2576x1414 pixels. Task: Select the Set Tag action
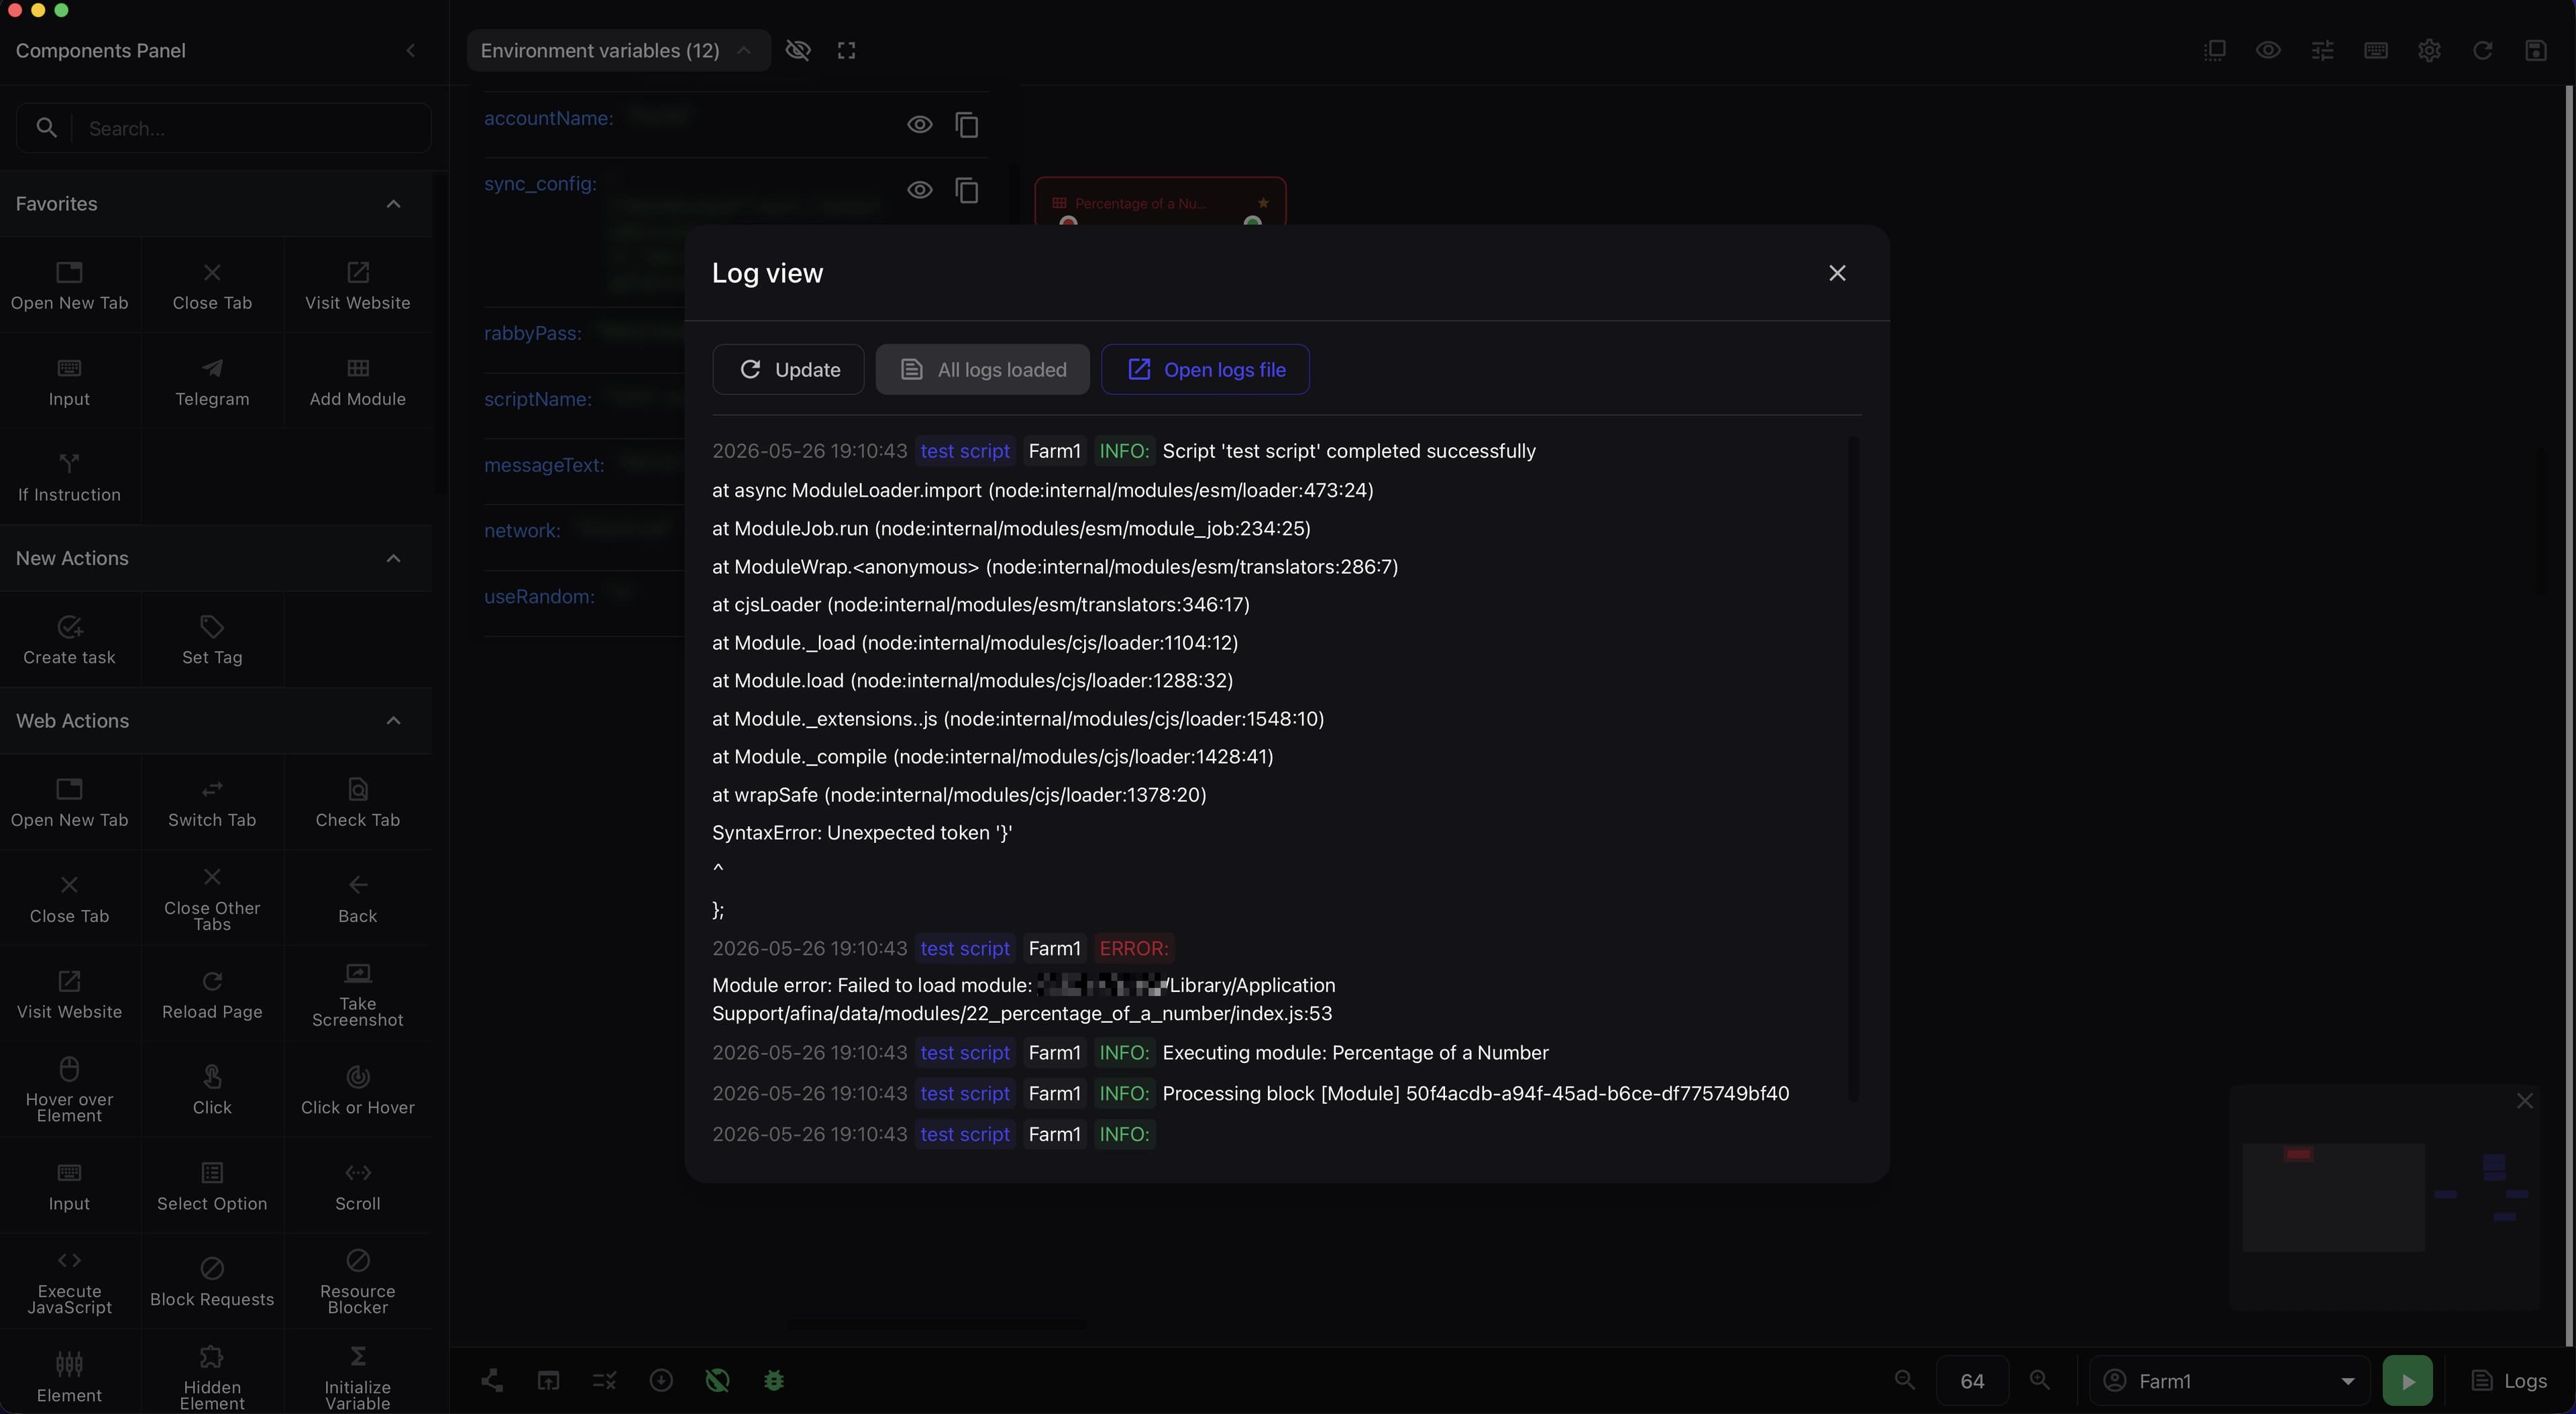click(212, 640)
